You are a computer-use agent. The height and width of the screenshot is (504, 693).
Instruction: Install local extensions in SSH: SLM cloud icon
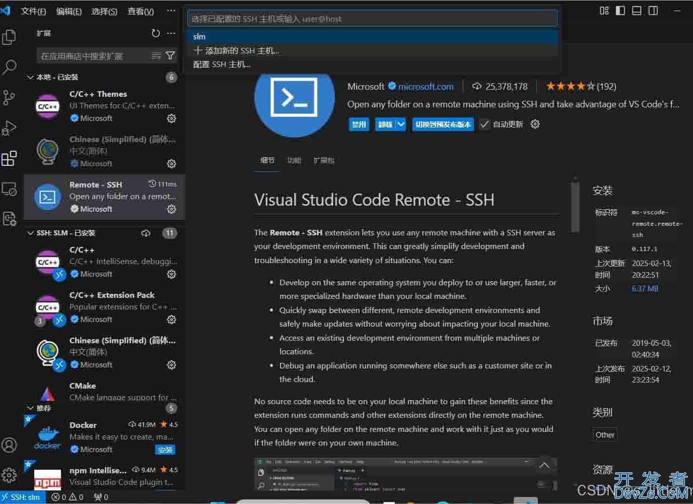tap(146, 233)
